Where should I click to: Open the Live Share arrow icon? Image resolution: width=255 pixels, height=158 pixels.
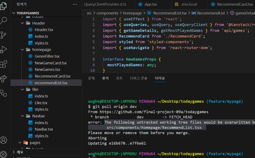point(4,79)
